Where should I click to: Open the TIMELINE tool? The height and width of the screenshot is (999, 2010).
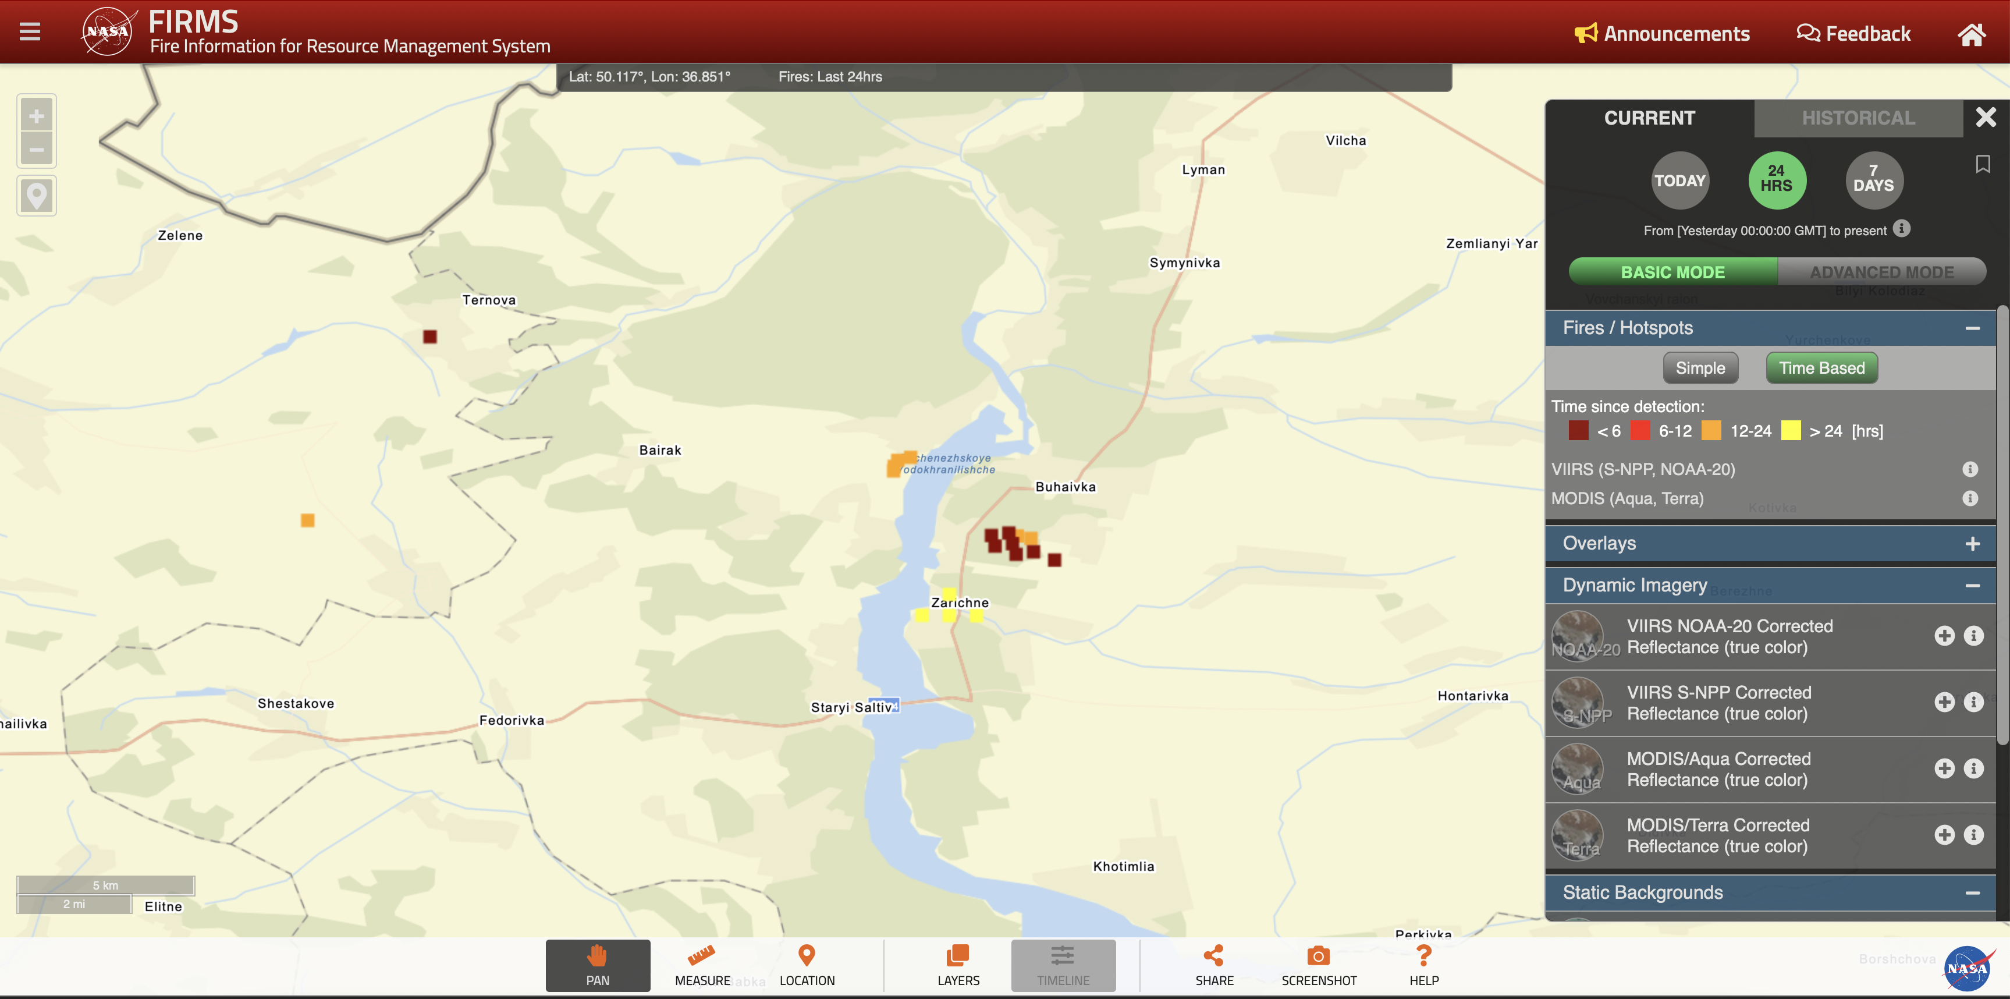[x=1063, y=965]
